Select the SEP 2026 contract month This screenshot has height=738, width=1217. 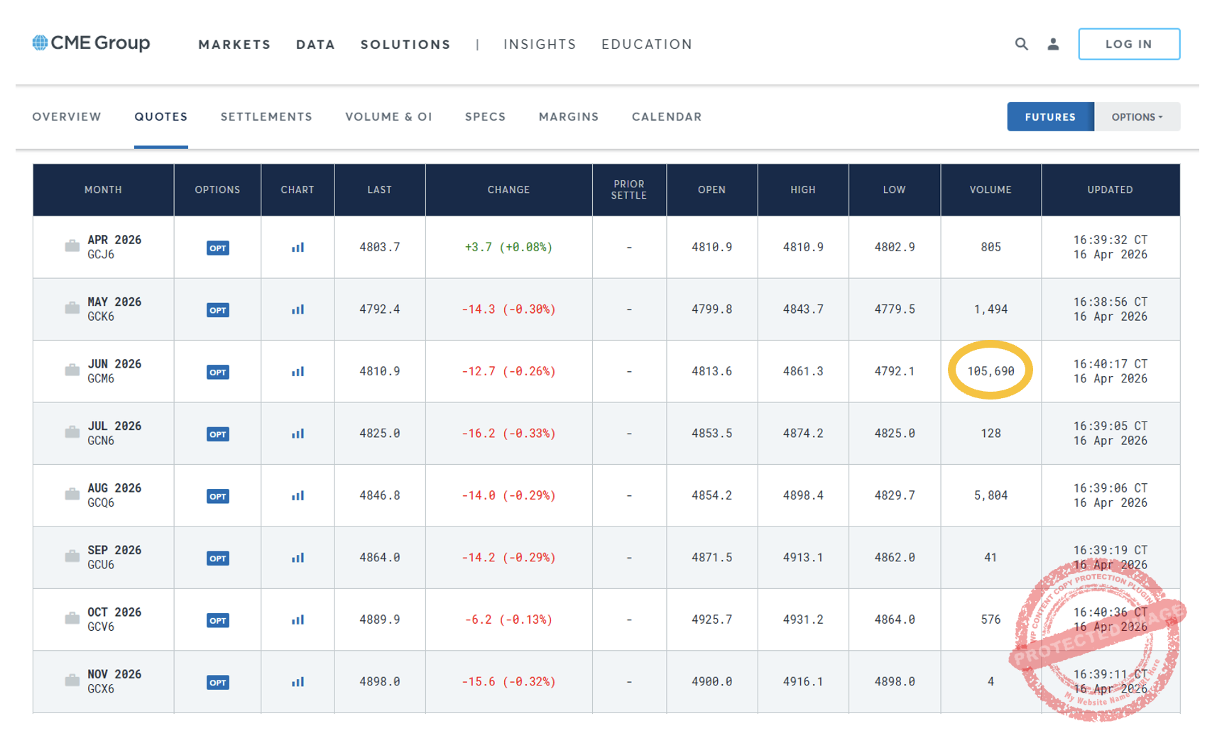[x=114, y=551]
